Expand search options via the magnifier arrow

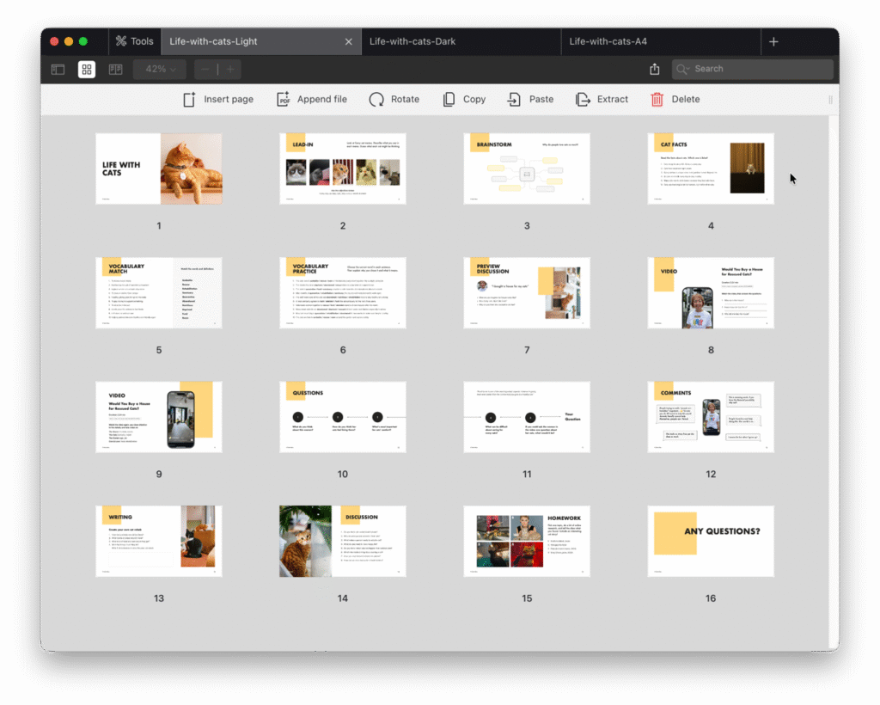pos(684,70)
